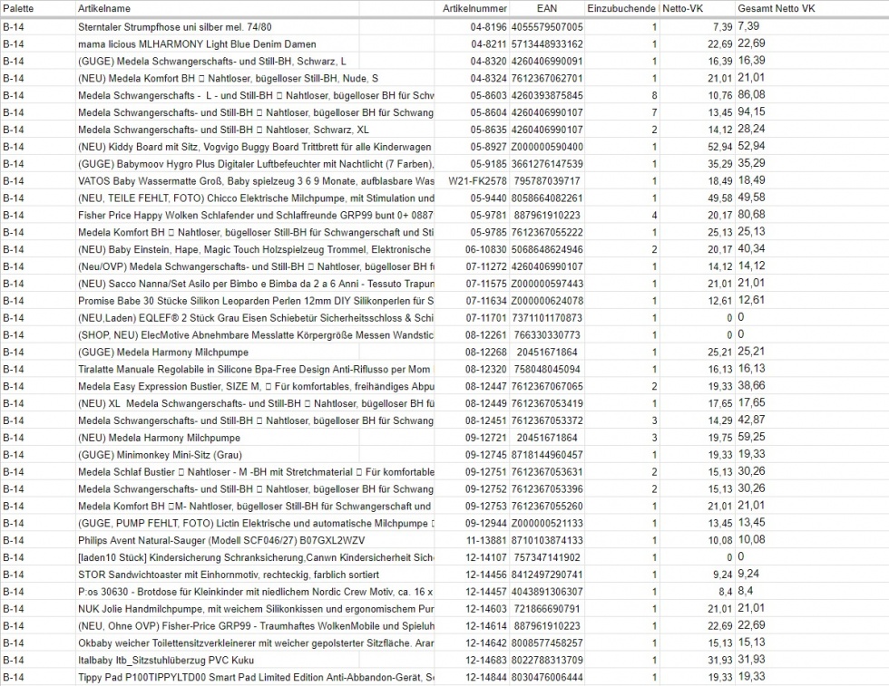889x686 pixels.
Task: Select total value 31,93
Action: click(x=751, y=660)
